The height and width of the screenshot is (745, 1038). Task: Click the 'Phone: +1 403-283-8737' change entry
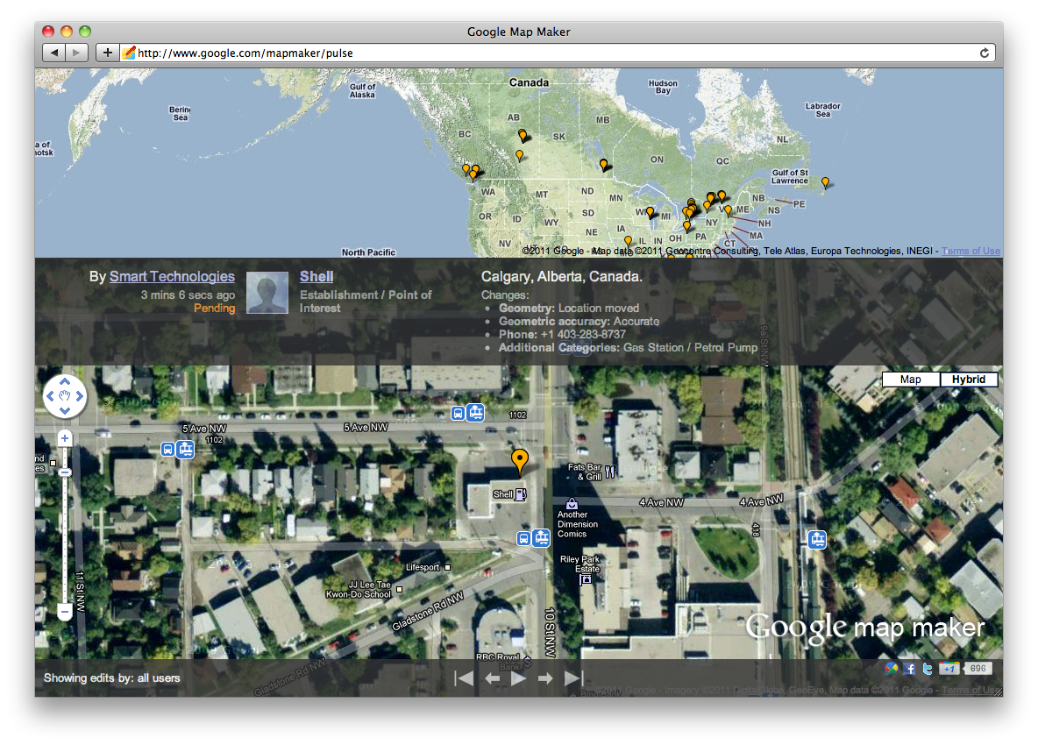click(562, 335)
